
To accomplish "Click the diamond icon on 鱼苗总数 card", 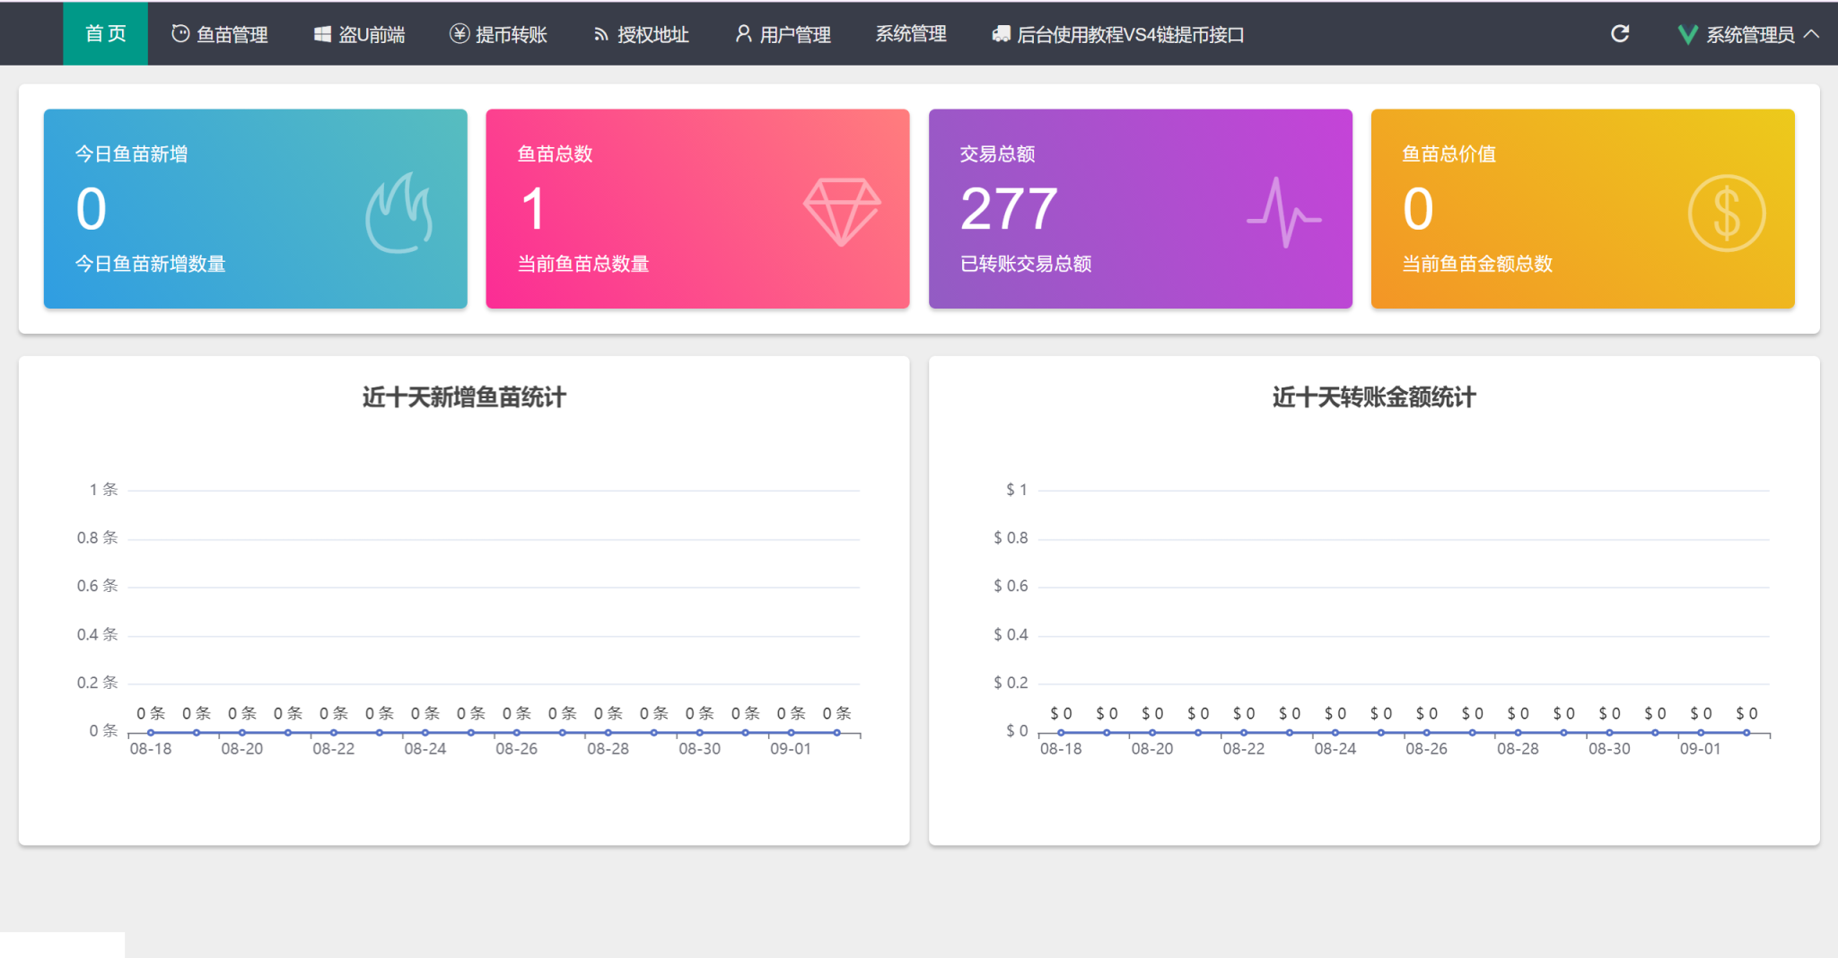I will [842, 213].
